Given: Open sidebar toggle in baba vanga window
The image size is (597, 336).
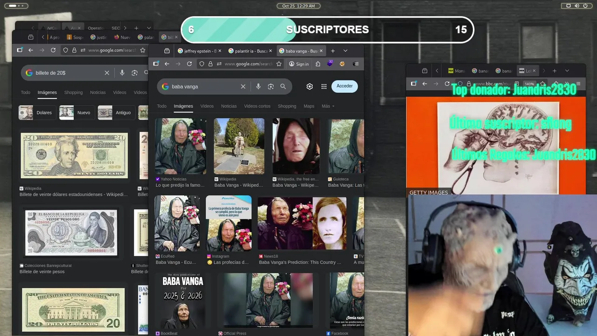Looking at the screenshot, I should point(156,64).
